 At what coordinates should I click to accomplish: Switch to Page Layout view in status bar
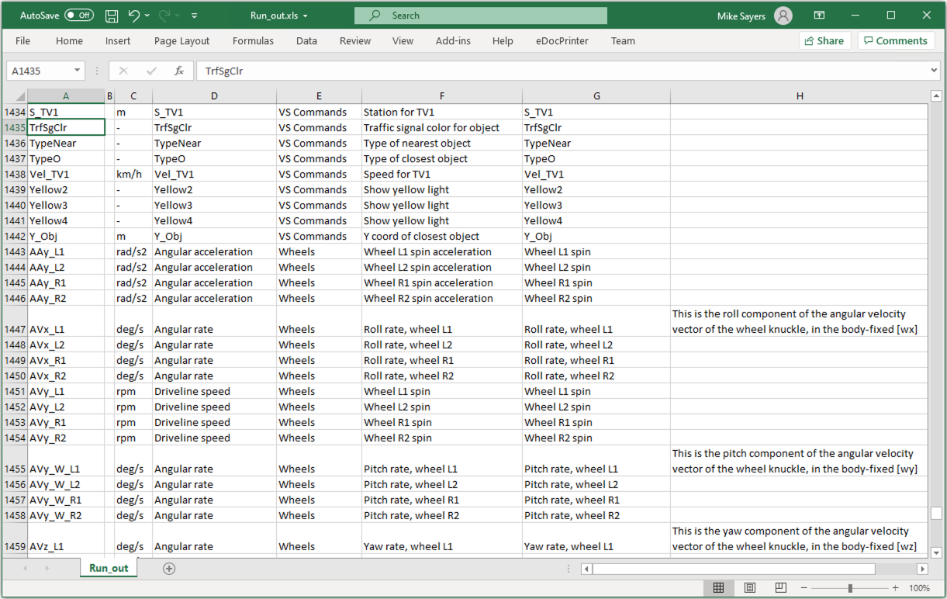tap(750, 588)
